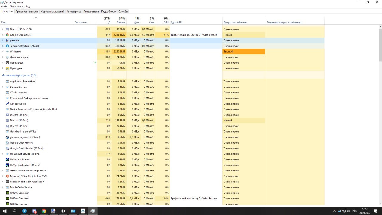Open the Файл menu

(4, 7)
